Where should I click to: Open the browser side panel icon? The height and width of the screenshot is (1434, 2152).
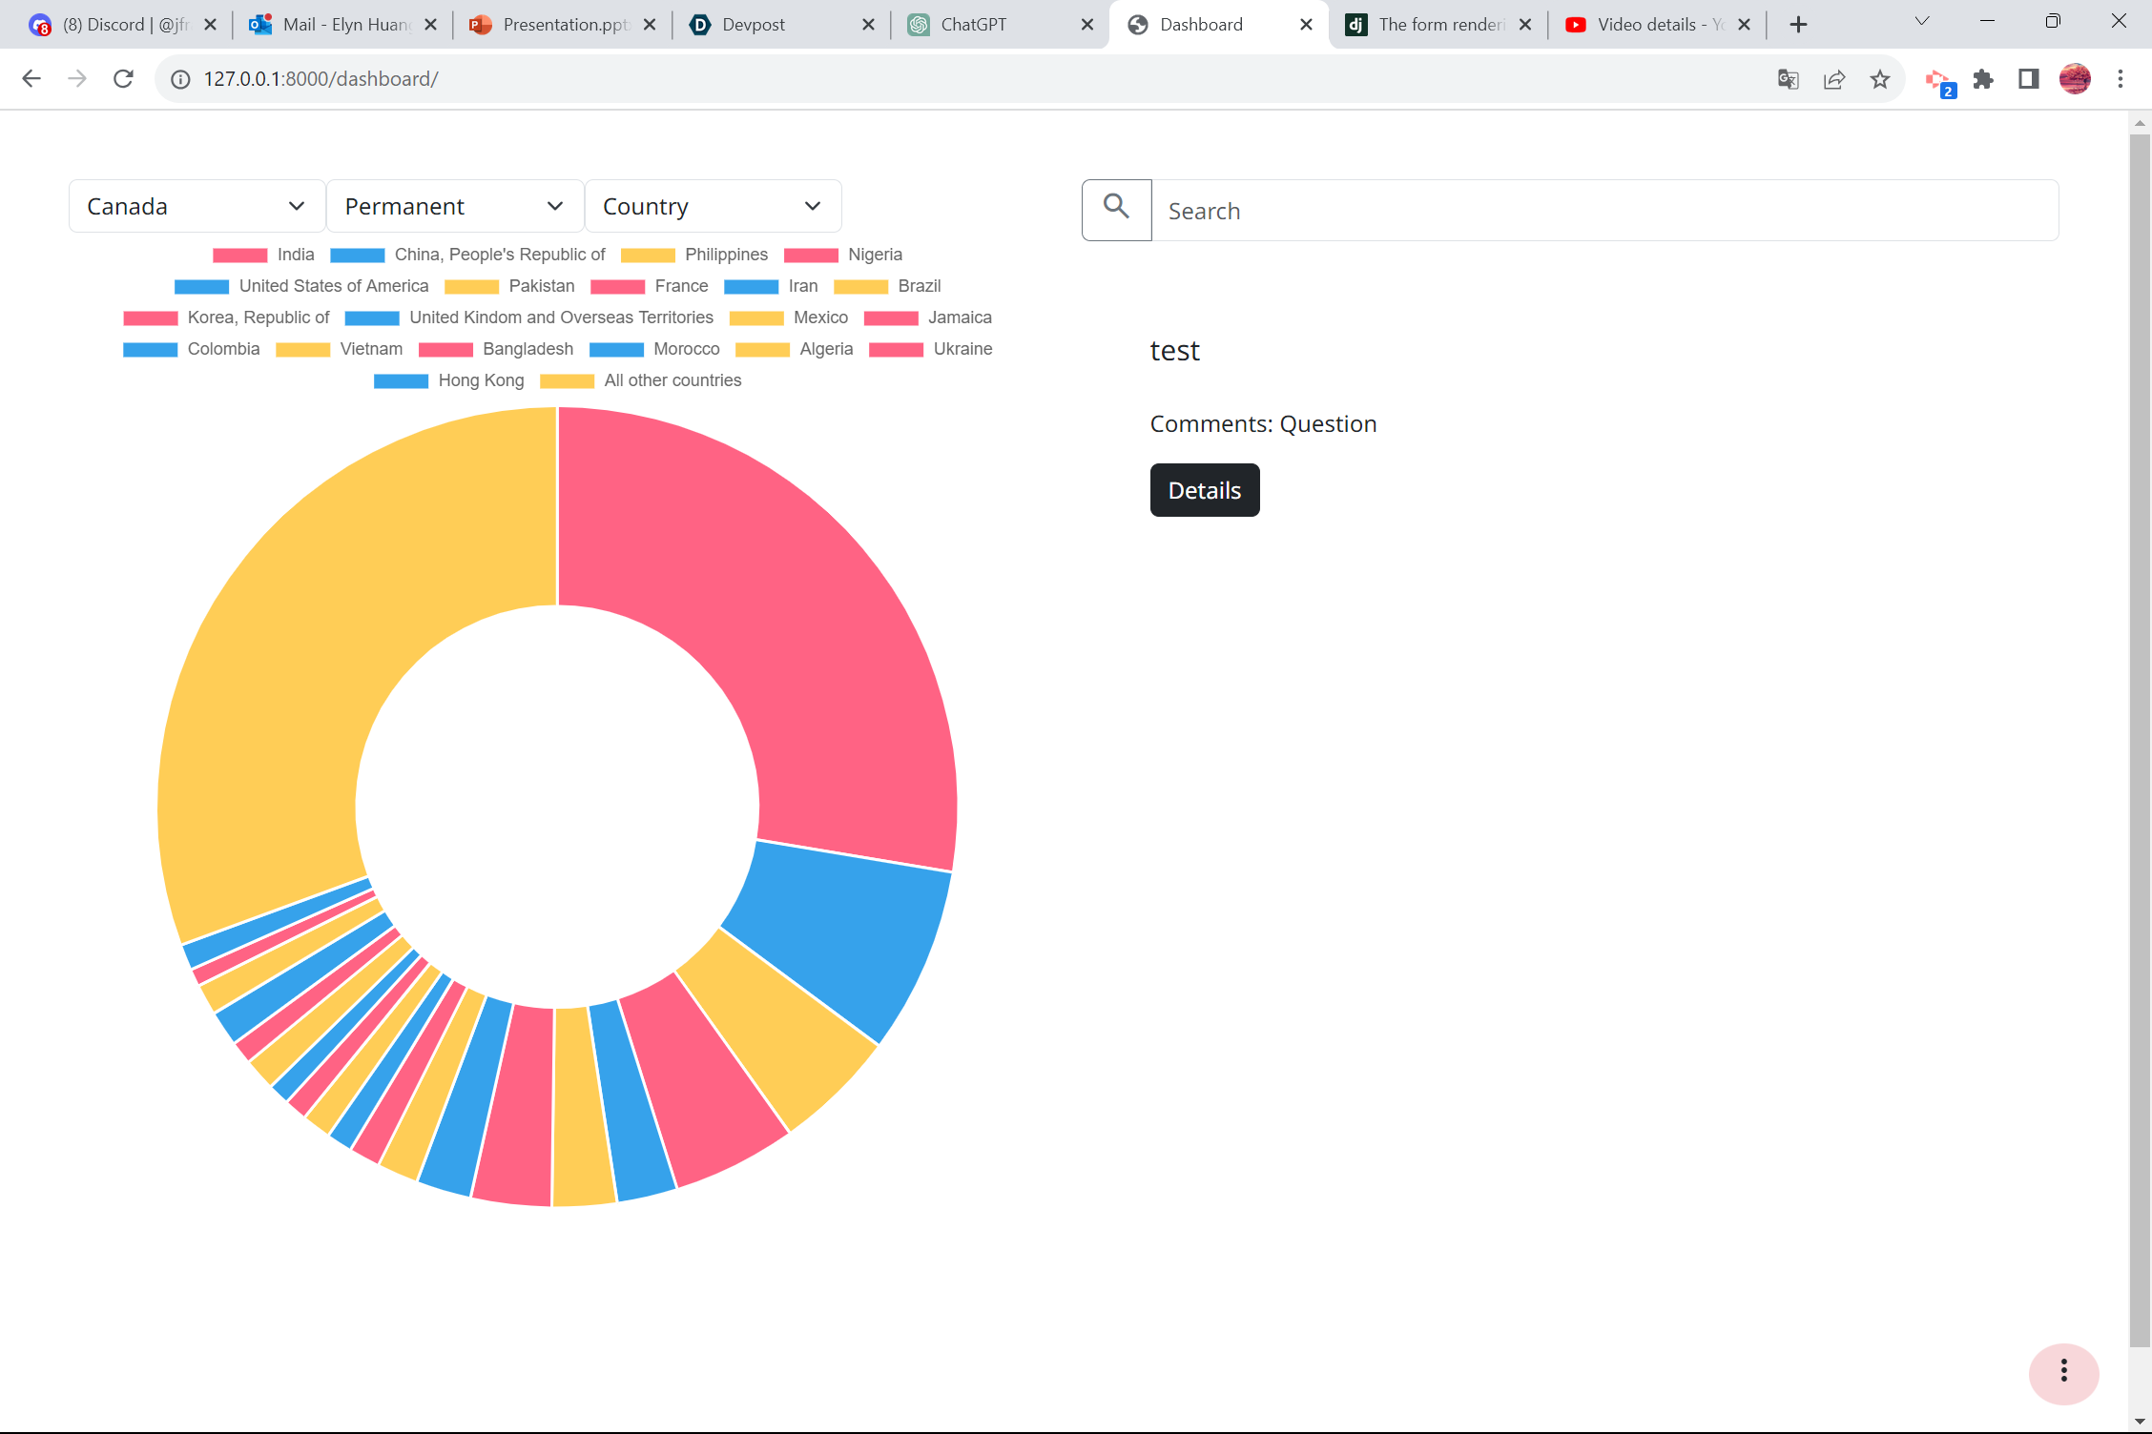2029,79
